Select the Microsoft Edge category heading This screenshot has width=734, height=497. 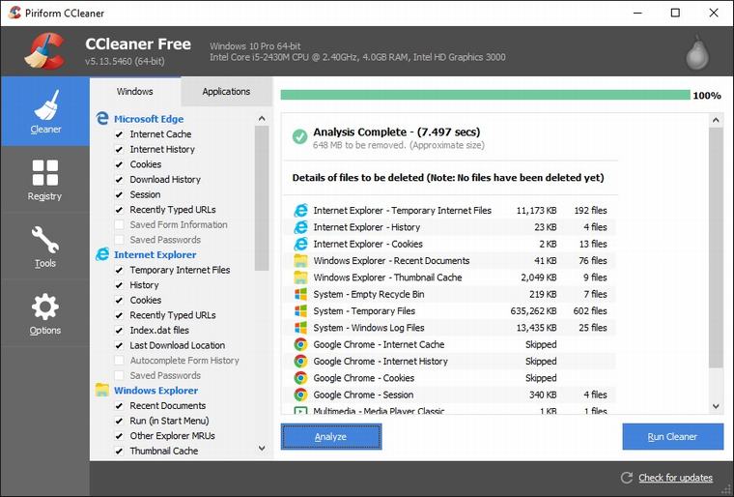coord(149,119)
